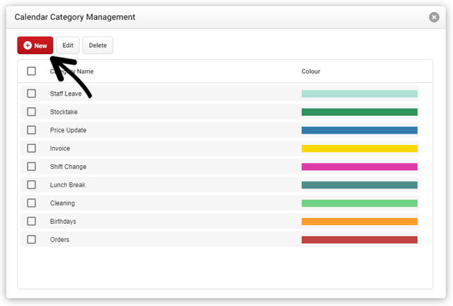Select the Orders category name

click(x=60, y=240)
